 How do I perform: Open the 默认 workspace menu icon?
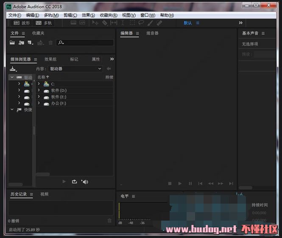198,23
